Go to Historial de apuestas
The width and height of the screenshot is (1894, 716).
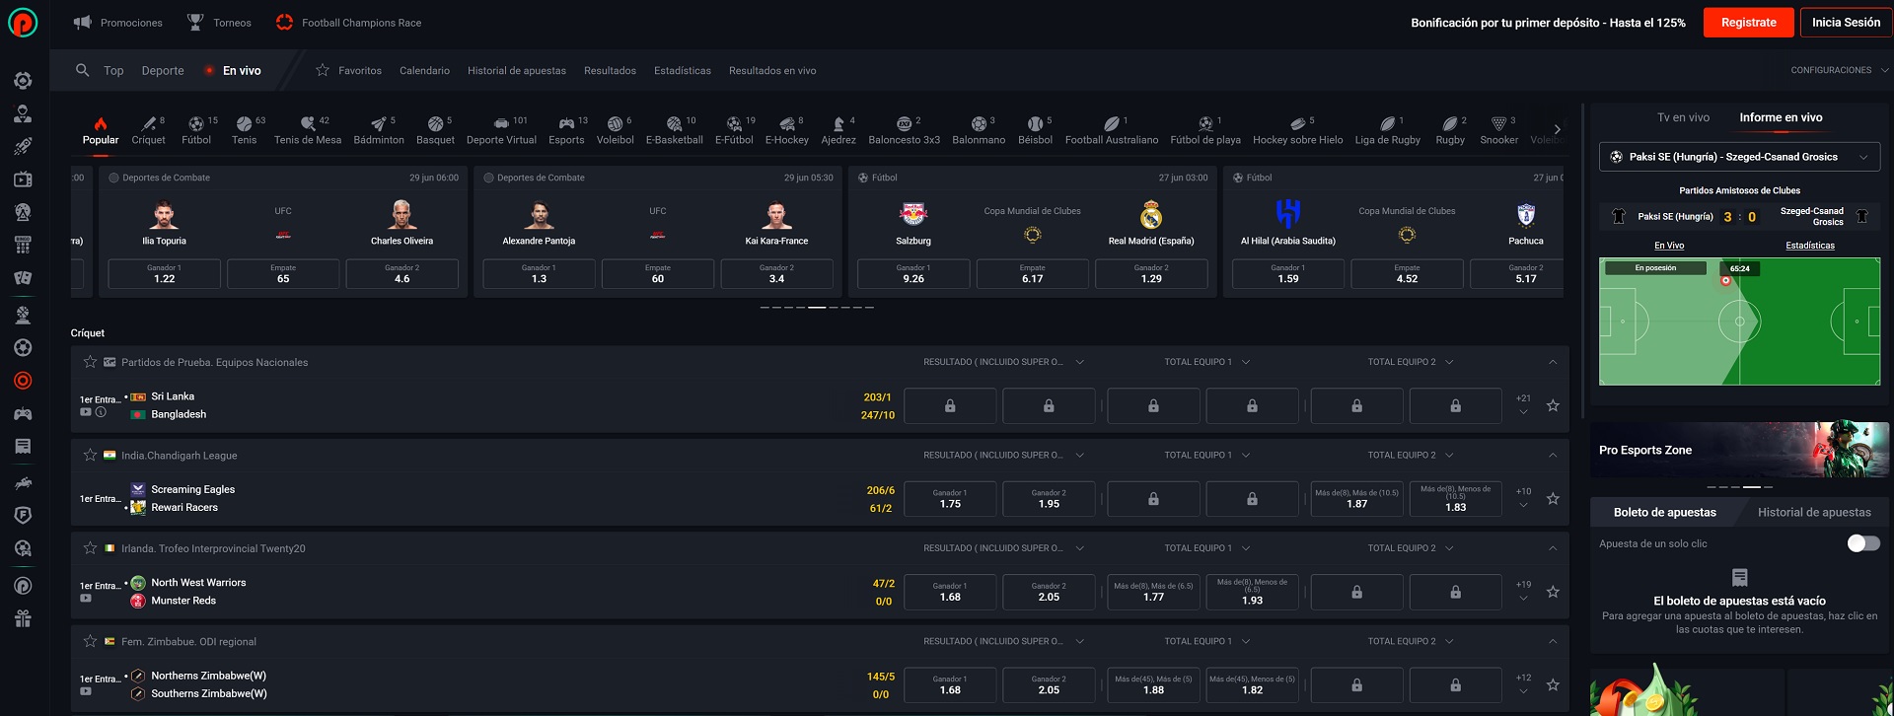pos(517,70)
